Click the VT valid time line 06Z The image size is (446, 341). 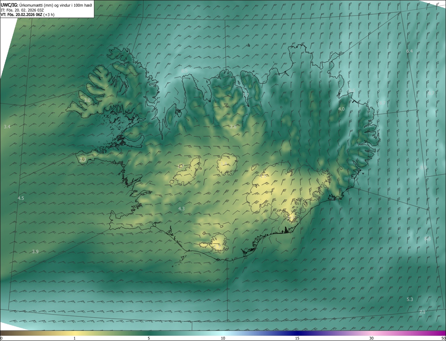(28, 14)
